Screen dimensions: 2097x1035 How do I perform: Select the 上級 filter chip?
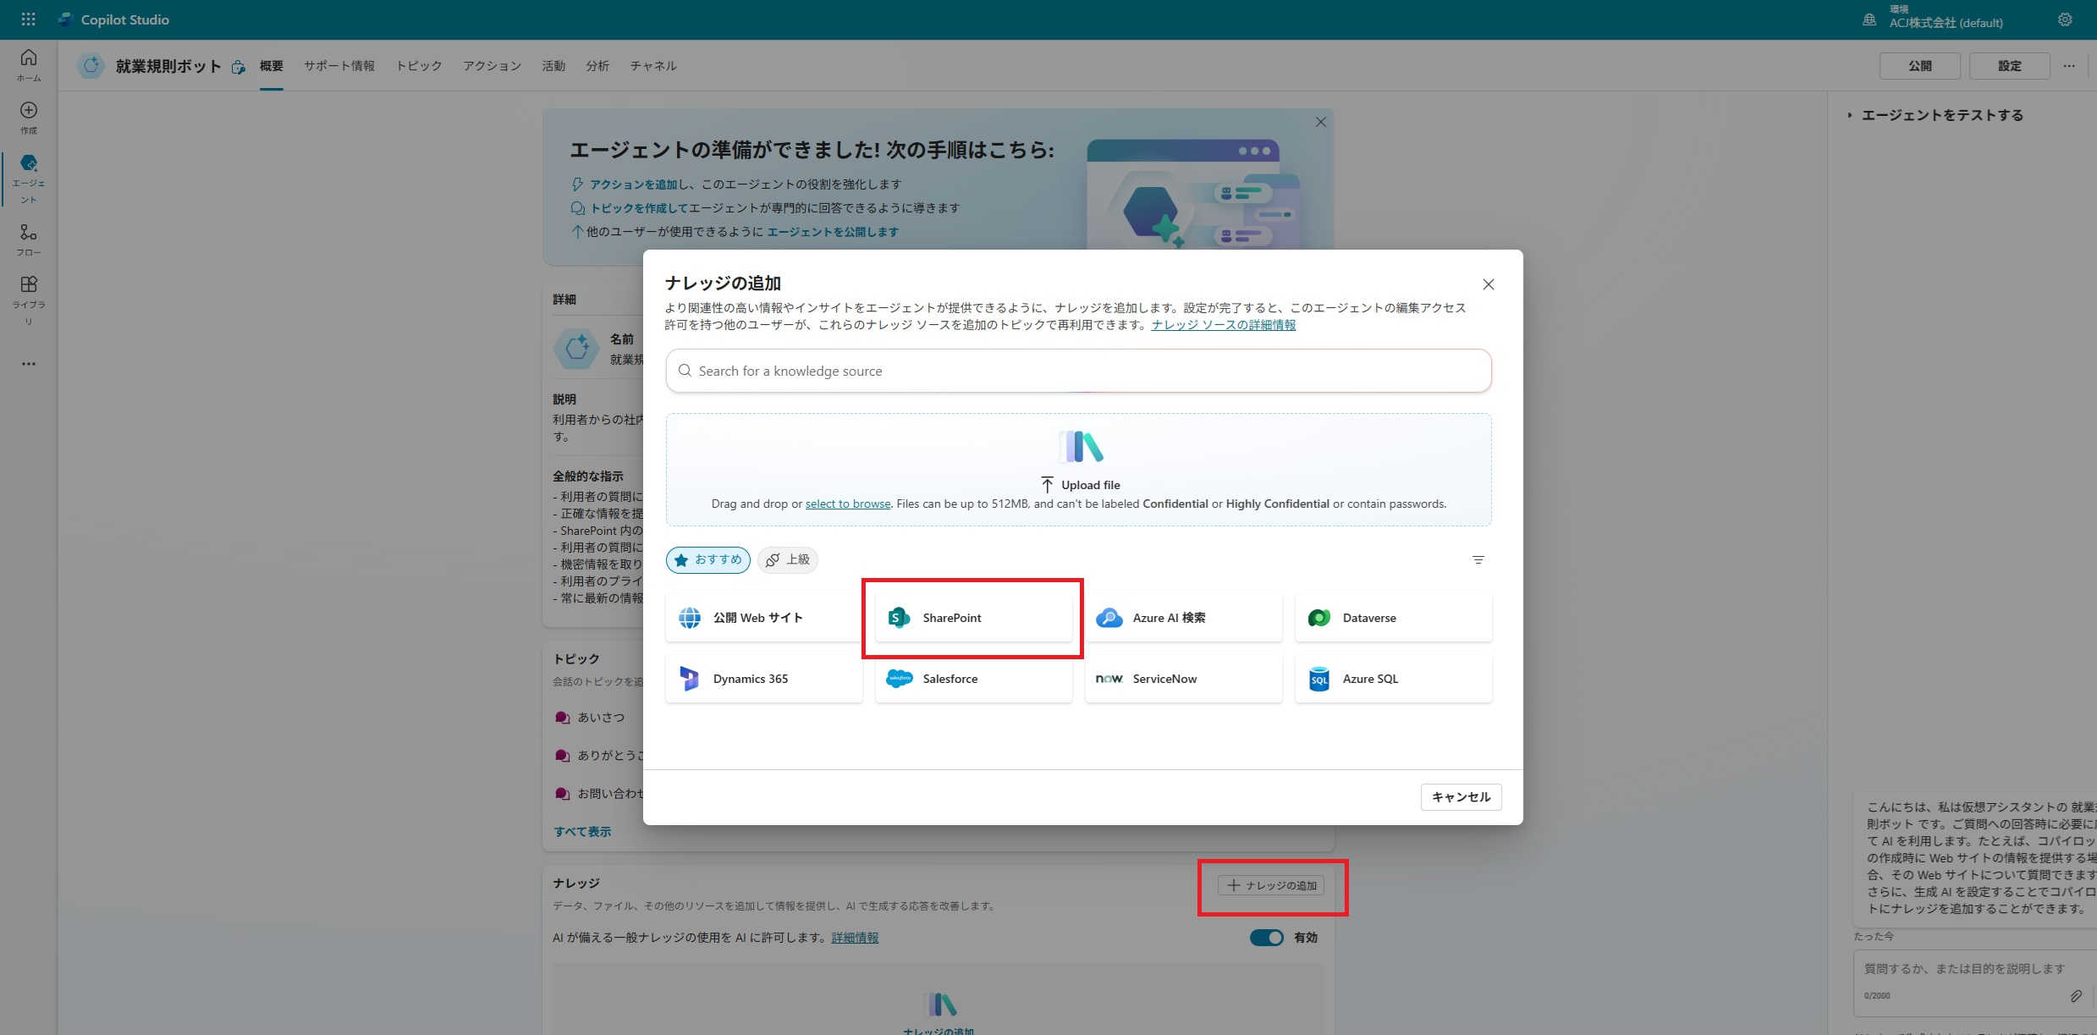pyautogui.click(x=787, y=560)
